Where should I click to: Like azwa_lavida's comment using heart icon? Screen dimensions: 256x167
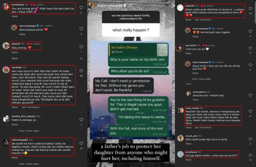(250, 111)
